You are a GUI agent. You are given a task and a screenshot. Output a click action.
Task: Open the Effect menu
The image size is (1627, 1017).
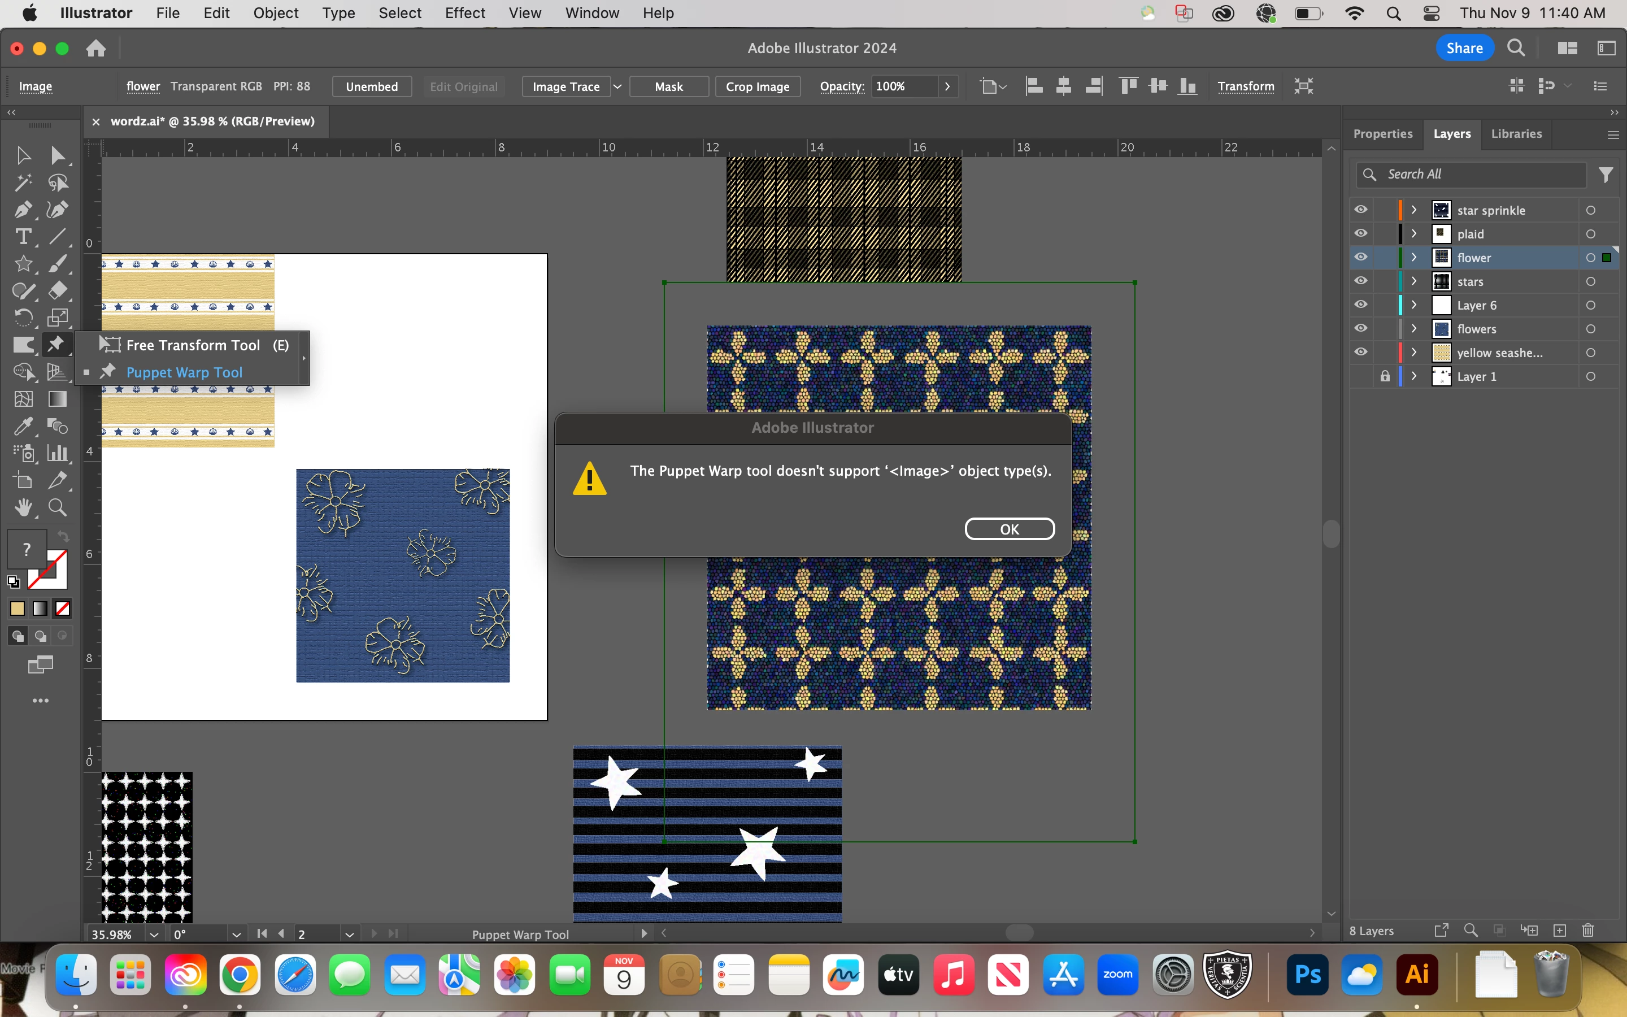464,13
